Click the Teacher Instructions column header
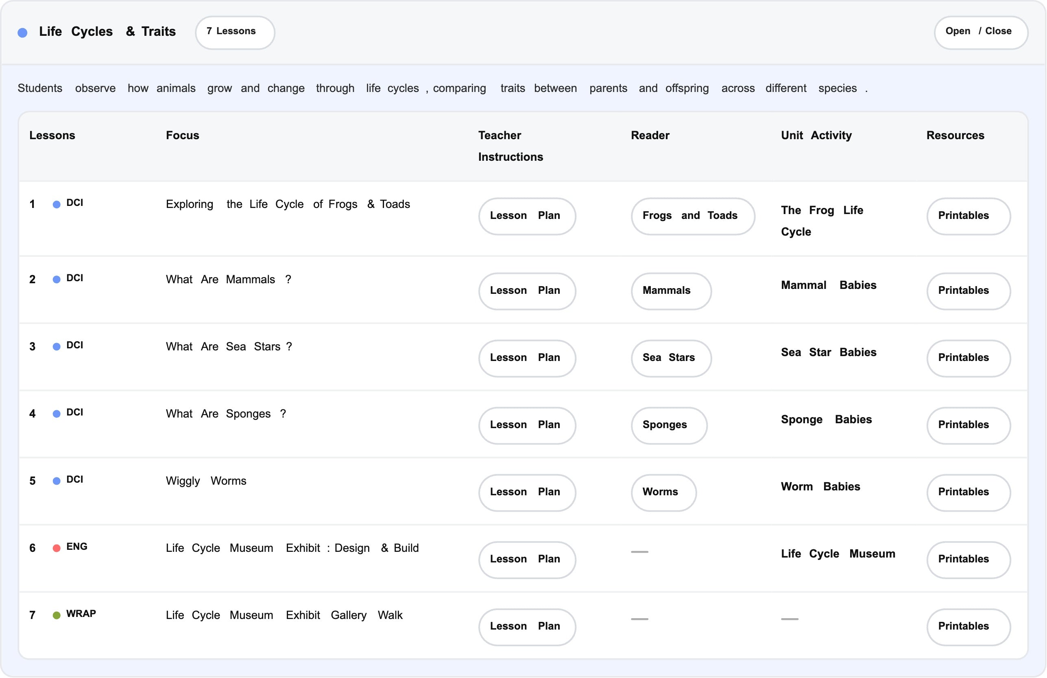Screen dimensions: 1047x678 pos(510,146)
